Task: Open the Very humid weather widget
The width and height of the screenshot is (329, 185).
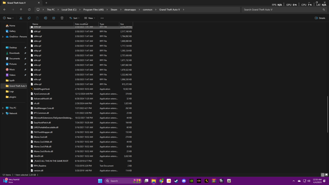Action: 12,181
